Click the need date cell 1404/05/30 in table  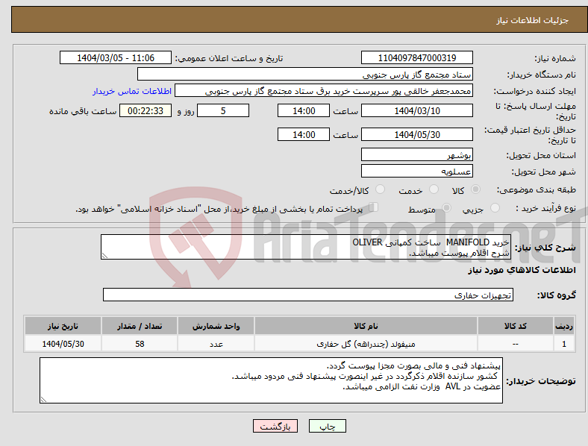click(x=63, y=344)
